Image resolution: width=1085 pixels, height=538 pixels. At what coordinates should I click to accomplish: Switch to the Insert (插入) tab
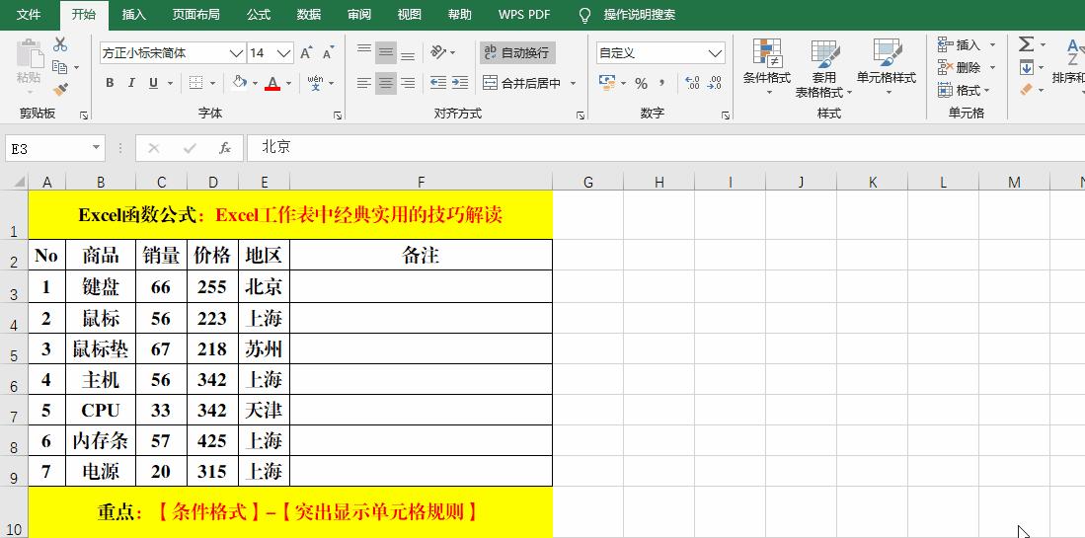(x=133, y=15)
